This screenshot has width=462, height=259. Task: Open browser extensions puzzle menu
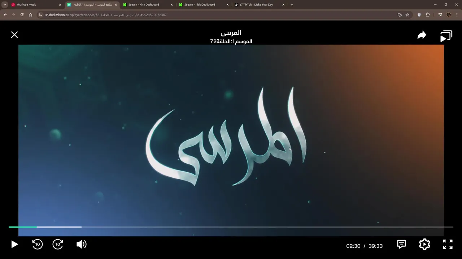pos(428,15)
